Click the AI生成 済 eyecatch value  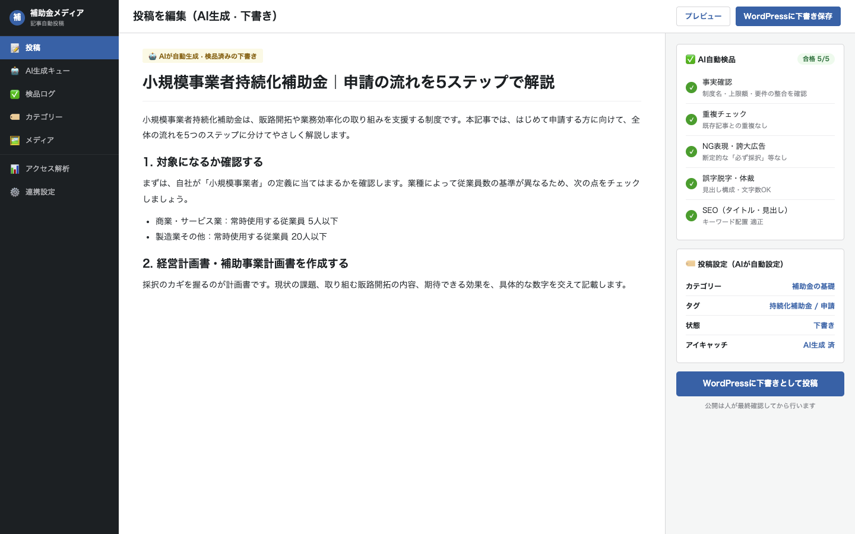click(x=819, y=345)
